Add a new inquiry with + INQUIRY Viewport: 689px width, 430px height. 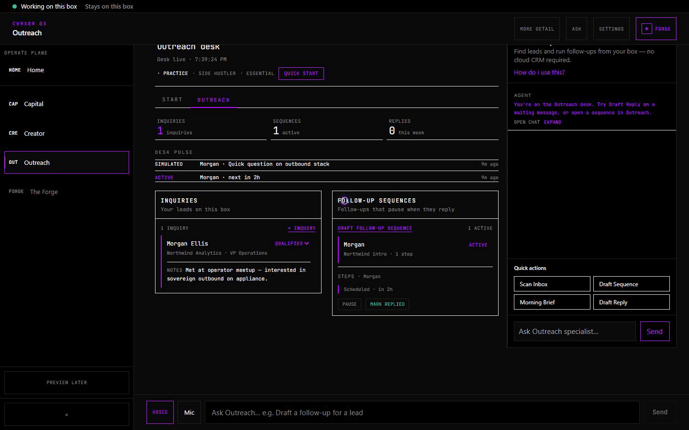coord(301,228)
